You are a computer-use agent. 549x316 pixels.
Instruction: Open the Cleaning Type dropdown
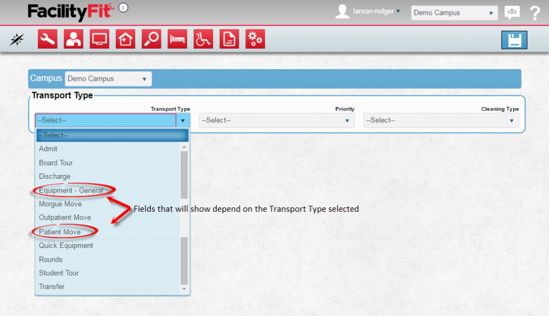[x=441, y=120]
